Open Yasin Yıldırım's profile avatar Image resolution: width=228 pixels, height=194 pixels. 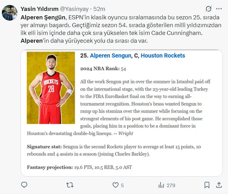[10, 13]
